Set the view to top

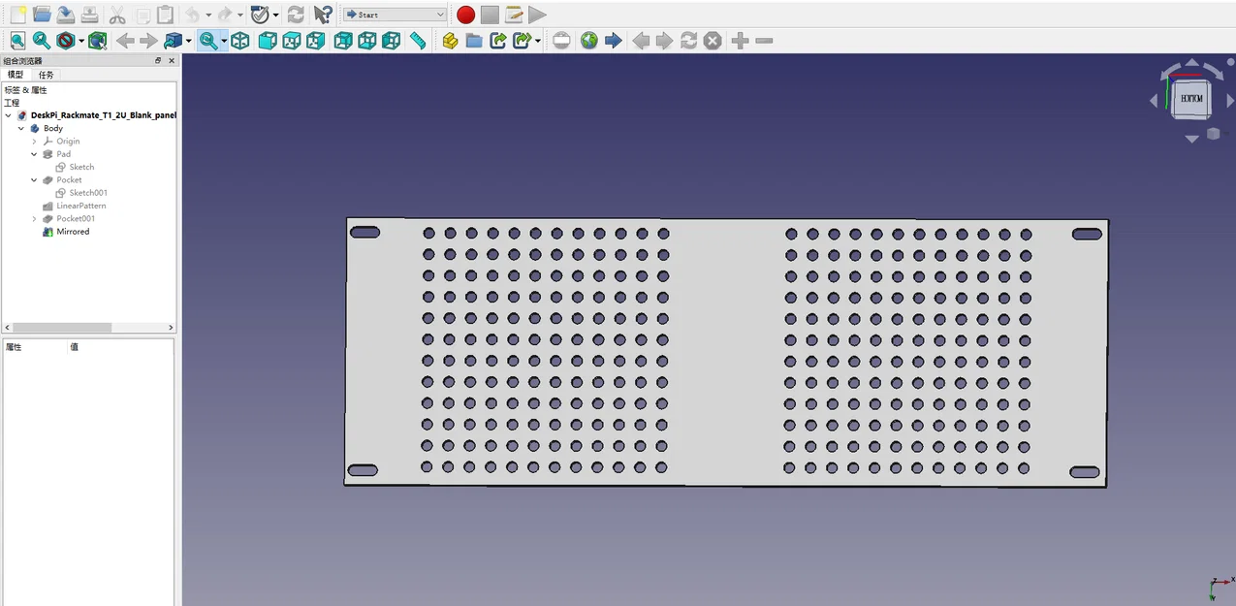[292, 40]
